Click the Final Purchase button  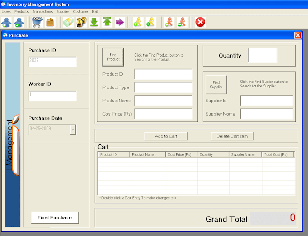55,217
